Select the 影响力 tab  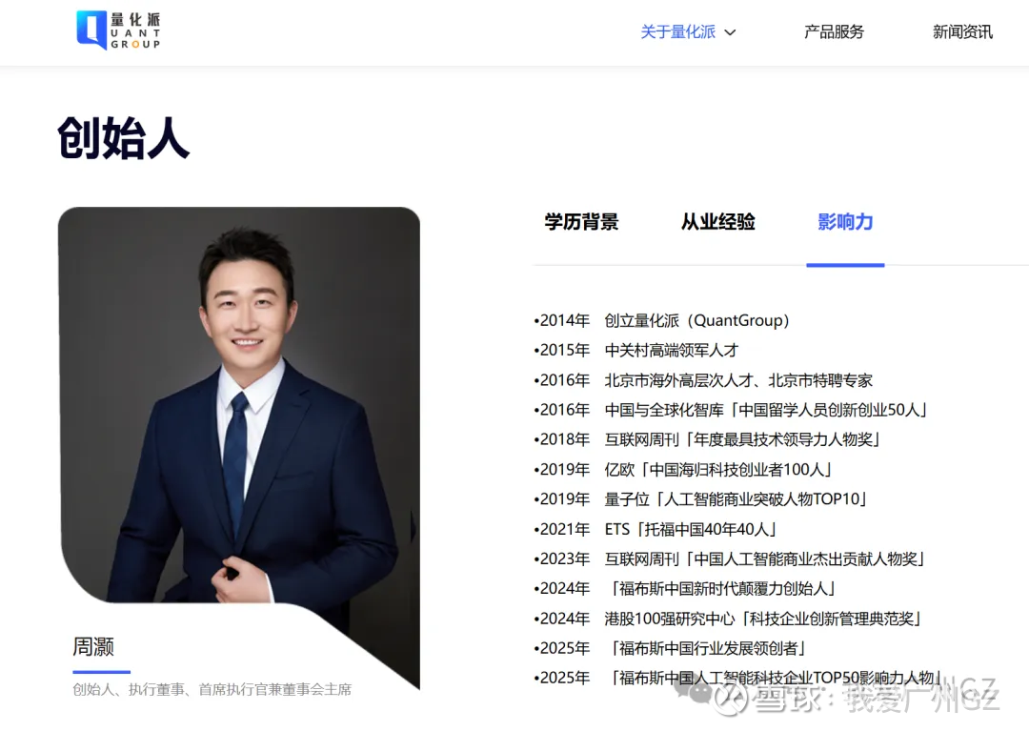tap(845, 222)
